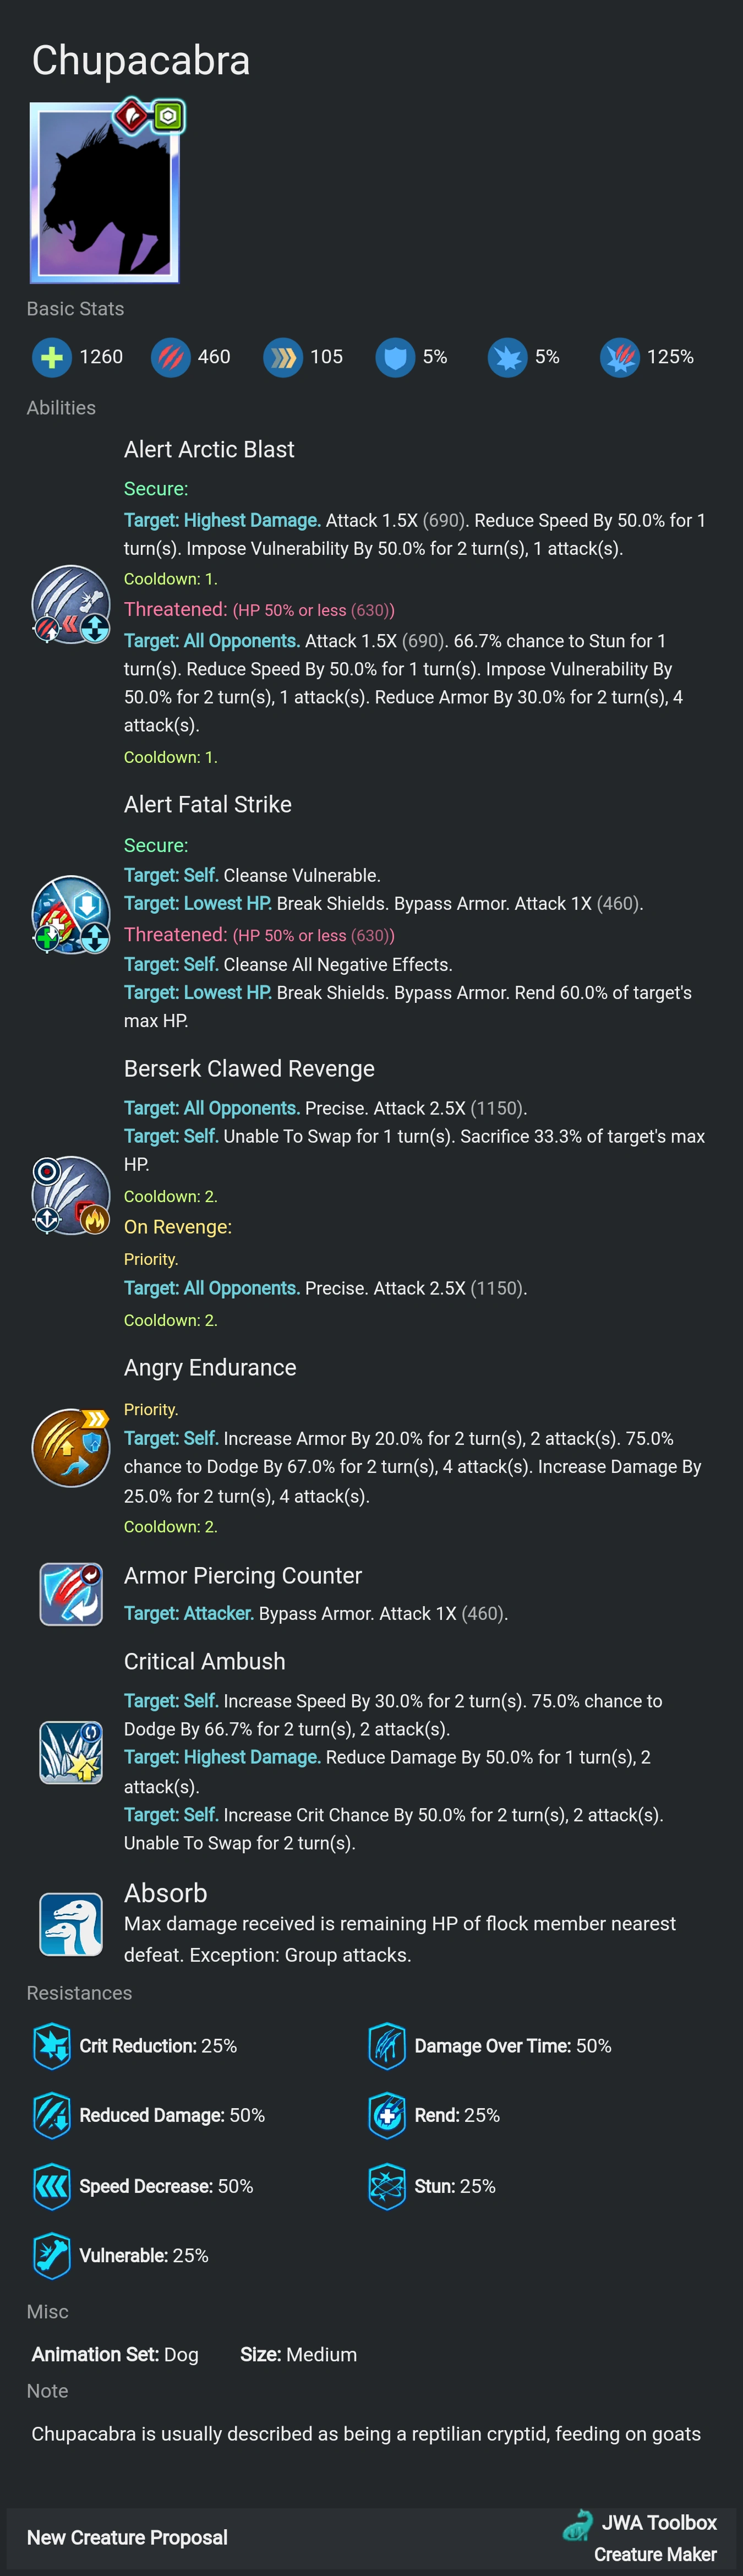Click the Stun resistance icon
Screen dimensions: 743x2576
click(387, 2186)
